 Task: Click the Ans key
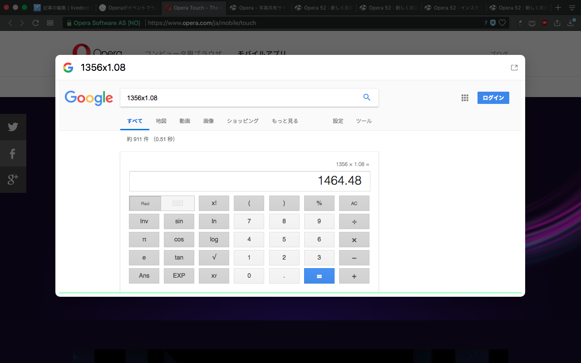144,276
